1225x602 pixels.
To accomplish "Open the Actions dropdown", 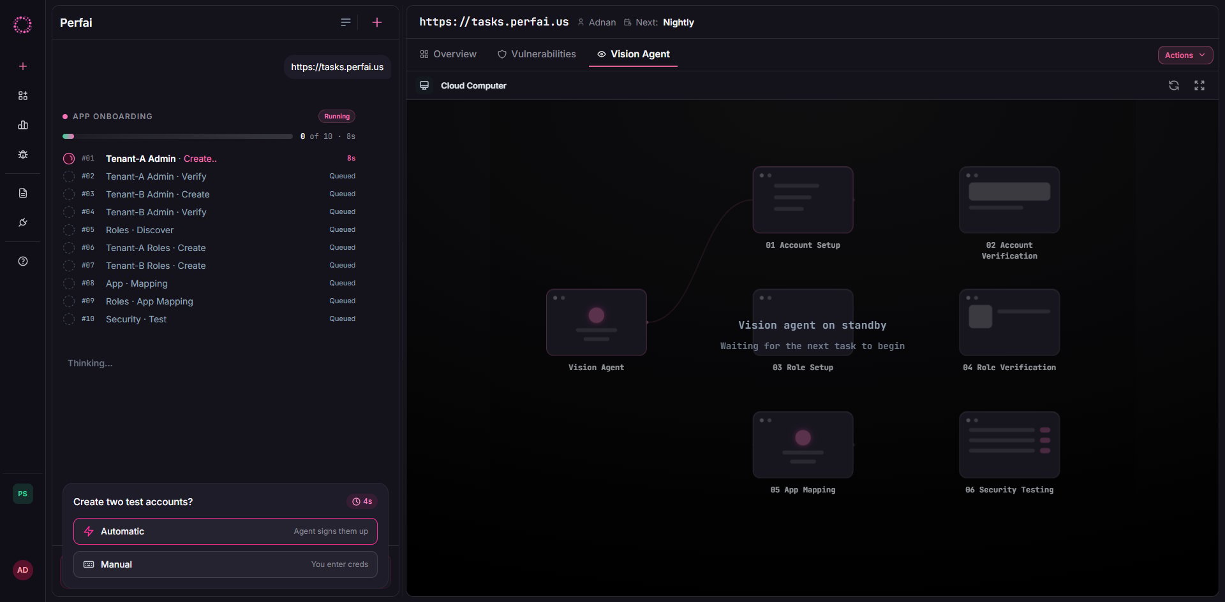I will 1185,55.
